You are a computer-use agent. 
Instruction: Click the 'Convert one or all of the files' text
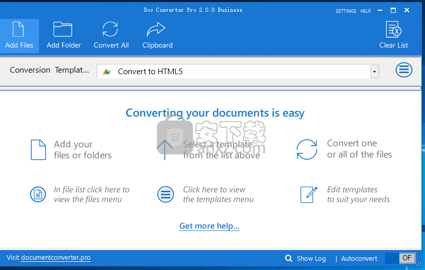point(359,149)
